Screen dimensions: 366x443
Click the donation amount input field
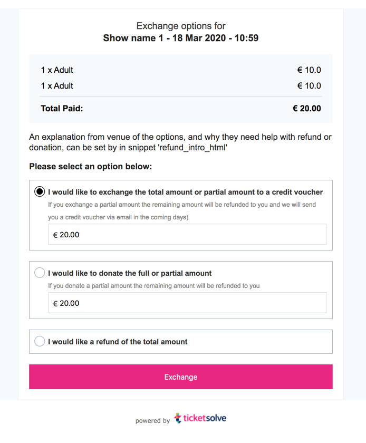pos(187,303)
